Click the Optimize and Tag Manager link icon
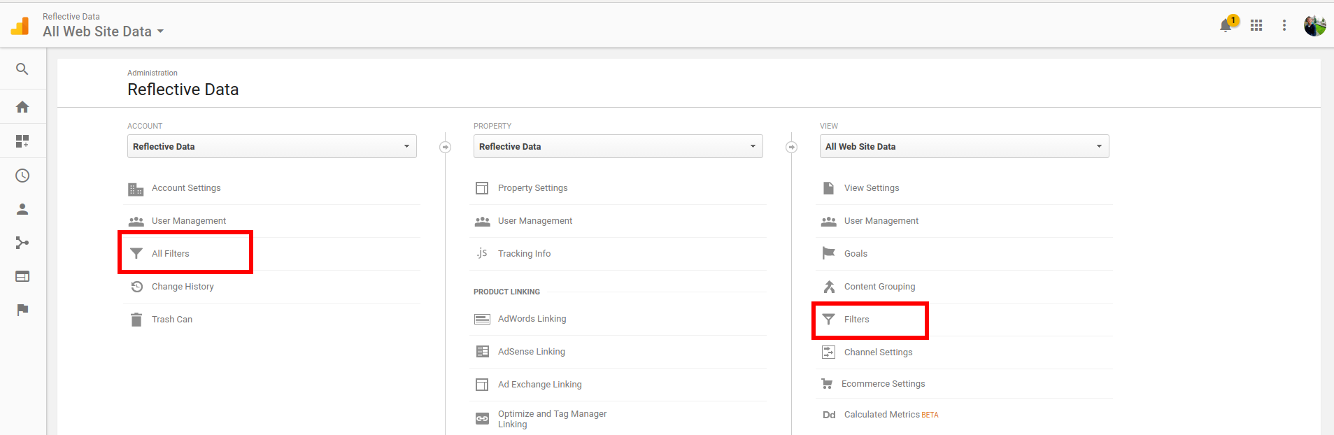 tap(482, 418)
